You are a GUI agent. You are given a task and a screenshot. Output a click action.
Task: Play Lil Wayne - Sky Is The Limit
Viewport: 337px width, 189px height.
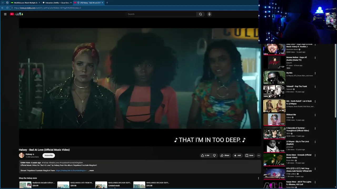coord(274,146)
